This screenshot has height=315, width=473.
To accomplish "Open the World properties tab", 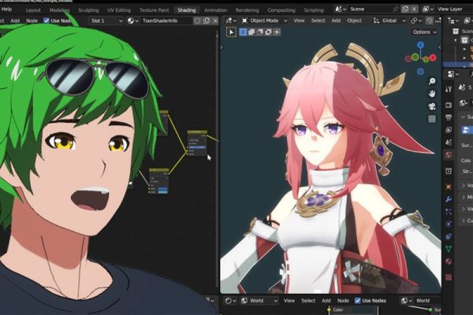I will (449, 155).
